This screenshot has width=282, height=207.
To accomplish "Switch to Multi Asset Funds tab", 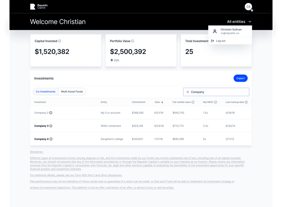I will pyautogui.click(x=72, y=92).
